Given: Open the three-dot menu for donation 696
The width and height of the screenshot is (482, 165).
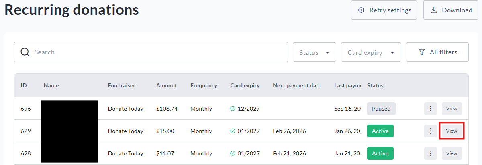Looking at the screenshot, I should click(430, 109).
